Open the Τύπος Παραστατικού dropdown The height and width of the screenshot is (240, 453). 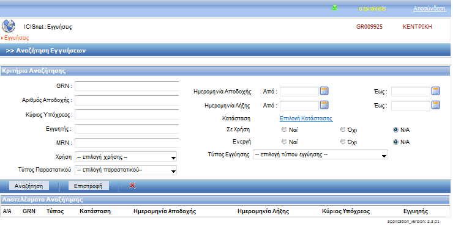tap(125, 170)
